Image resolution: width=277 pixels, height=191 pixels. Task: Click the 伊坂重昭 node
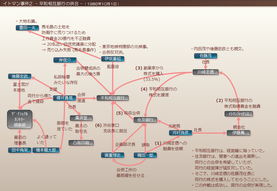point(112,59)
